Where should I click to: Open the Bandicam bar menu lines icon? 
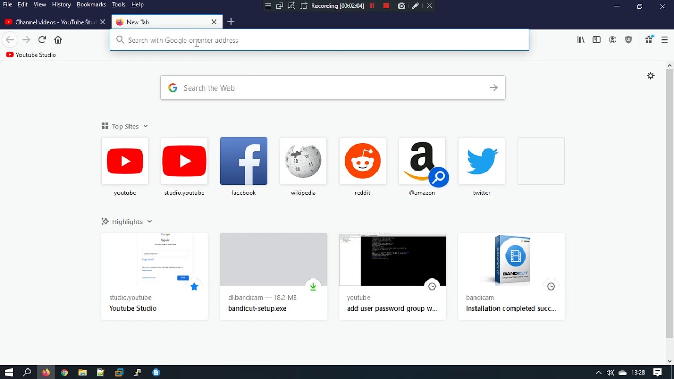pyautogui.click(x=268, y=6)
